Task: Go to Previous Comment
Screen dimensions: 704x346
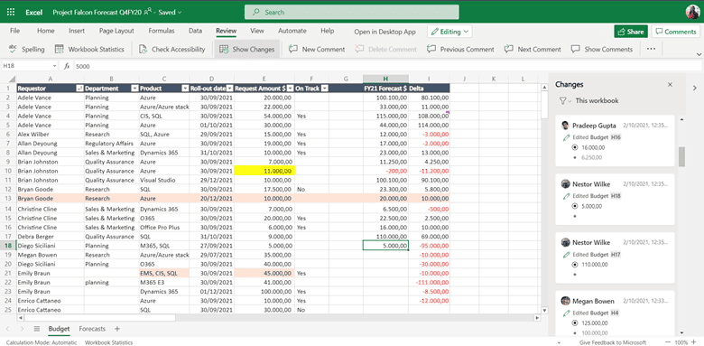Action: (460, 50)
